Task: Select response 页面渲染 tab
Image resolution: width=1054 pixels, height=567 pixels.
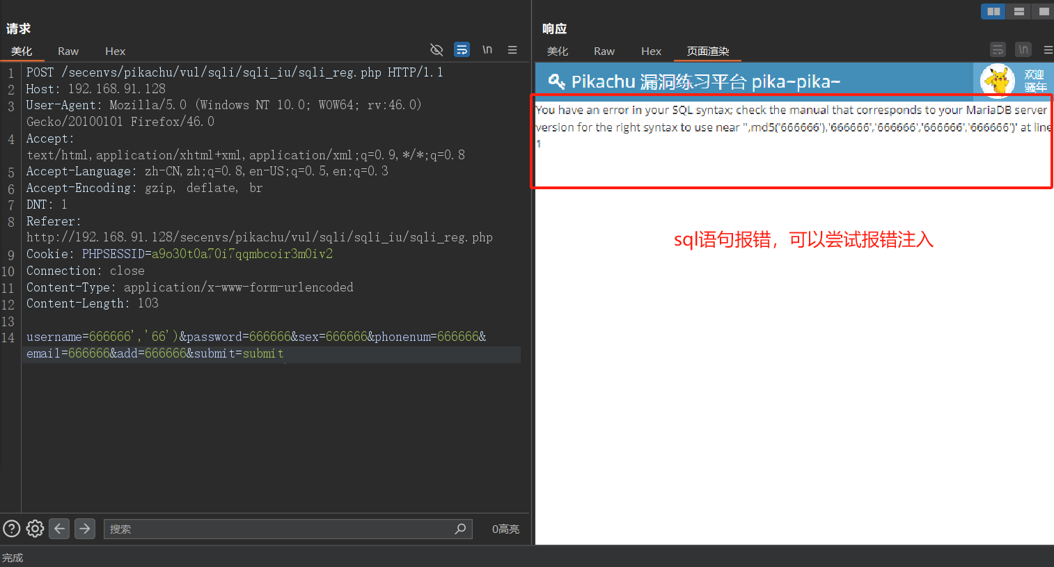Action: [x=708, y=51]
